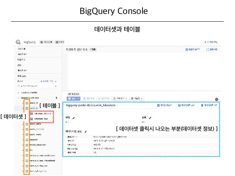Screen dimensions: 235x176
Task: Click the austin_waste dataset icon
Action: click(x=27, y=134)
